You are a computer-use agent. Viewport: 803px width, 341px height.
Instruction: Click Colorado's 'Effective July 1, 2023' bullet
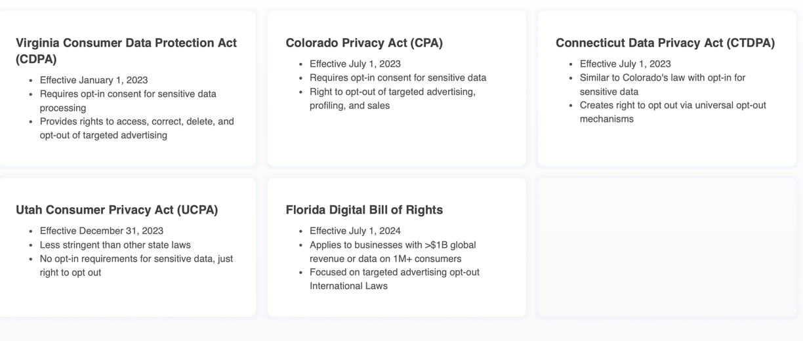(355, 64)
